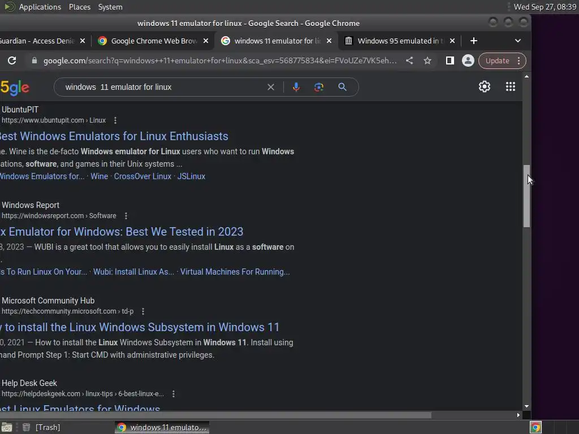579x434 pixels.
Task: Switch to Windows 95 emulated tab
Action: [x=401, y=41]
